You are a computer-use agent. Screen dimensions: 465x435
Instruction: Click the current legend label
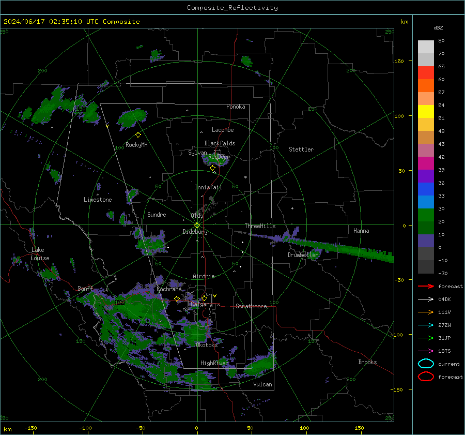[x=449, y=364]
